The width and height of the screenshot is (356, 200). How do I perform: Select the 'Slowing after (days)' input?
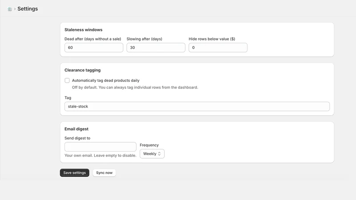pos(156,48)
